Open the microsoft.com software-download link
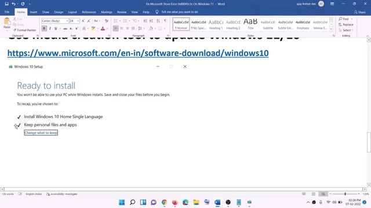Screen dimensions: 371x208 pos(138,53)
